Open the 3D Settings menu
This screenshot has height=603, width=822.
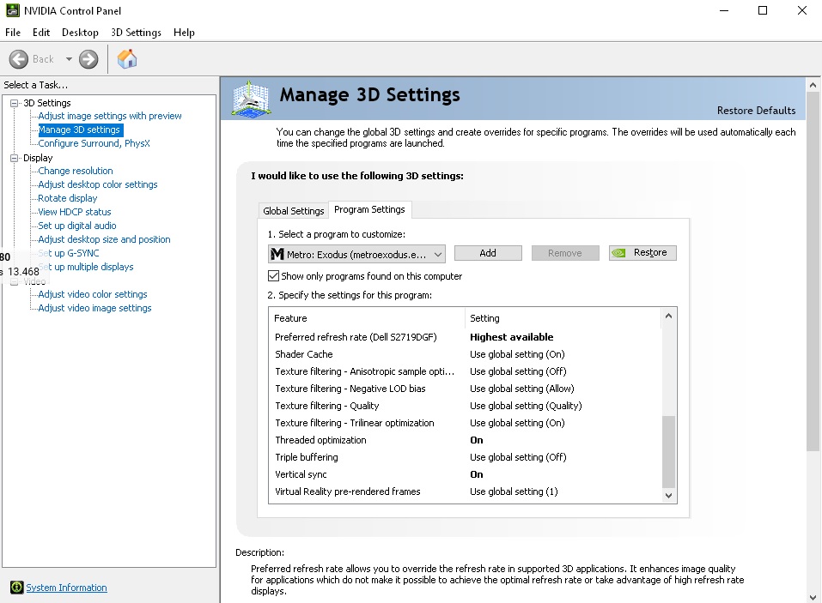click(x=136, y=33)
